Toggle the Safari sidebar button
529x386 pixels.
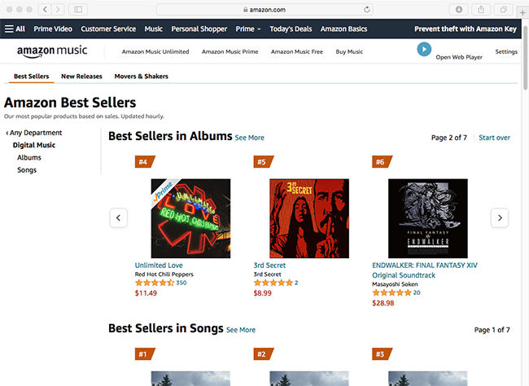coord(79,9)
